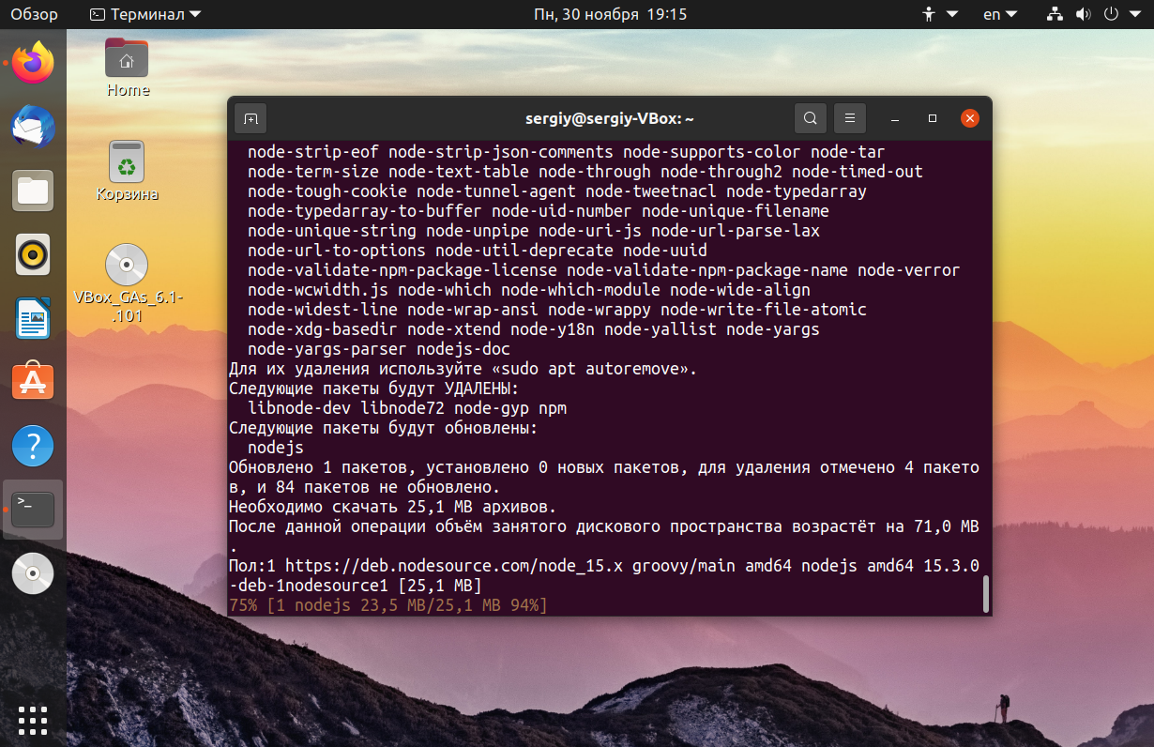This screenshot has height=747, width=1154.
Task: Click the terminal vertical scrollbar
Action: [x=985, y=595]
